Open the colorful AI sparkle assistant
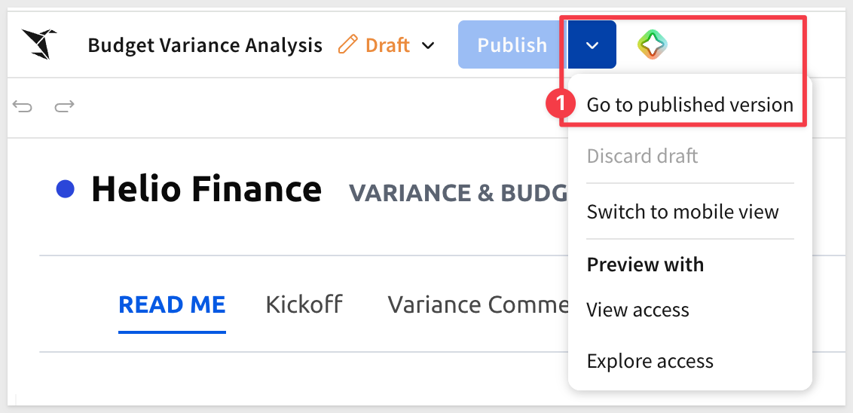 click(x=653, y=44)
